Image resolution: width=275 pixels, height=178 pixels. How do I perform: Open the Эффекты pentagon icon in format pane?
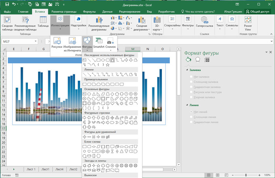(x=198, y=60)
